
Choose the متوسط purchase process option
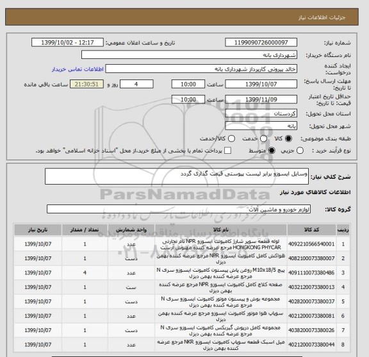[x=272, y=151]
